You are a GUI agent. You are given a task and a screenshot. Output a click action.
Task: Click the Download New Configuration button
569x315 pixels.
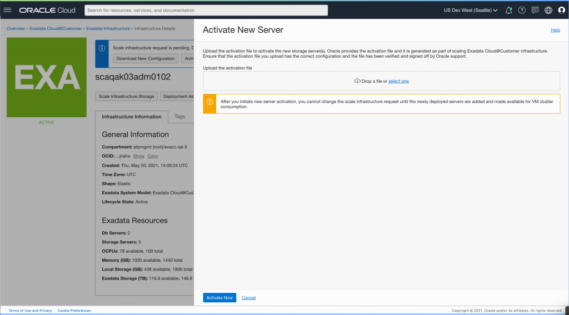click(x=146, y=58)
